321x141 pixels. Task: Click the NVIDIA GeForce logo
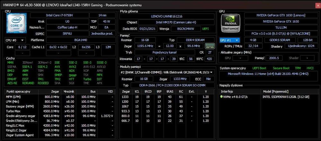tap(230, 23)
